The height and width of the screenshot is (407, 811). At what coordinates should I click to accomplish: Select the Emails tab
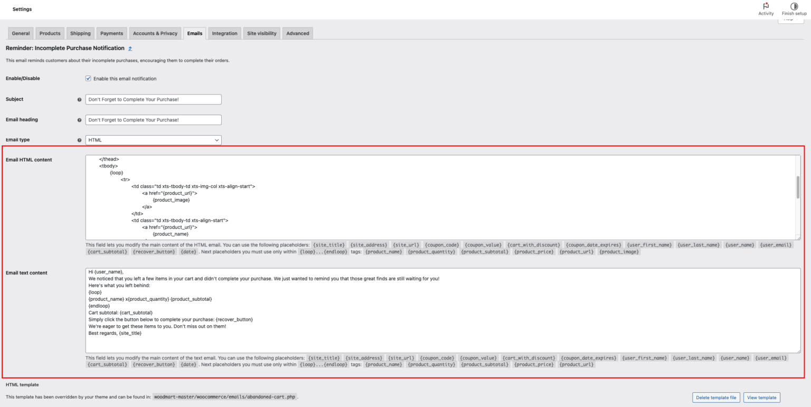coord(195,33)
